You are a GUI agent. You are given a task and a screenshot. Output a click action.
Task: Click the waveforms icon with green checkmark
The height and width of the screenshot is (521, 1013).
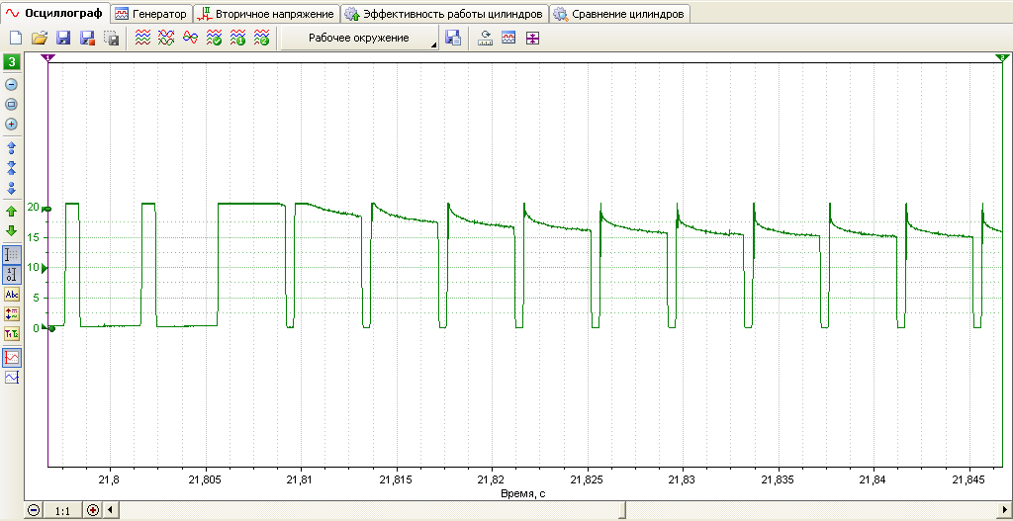click(x=214, y=39)
